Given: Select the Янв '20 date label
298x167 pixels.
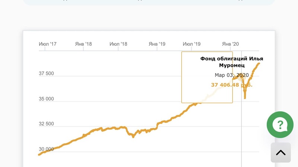Looking at the screenshot, I should pyautogui.click(x=231, y=44).
